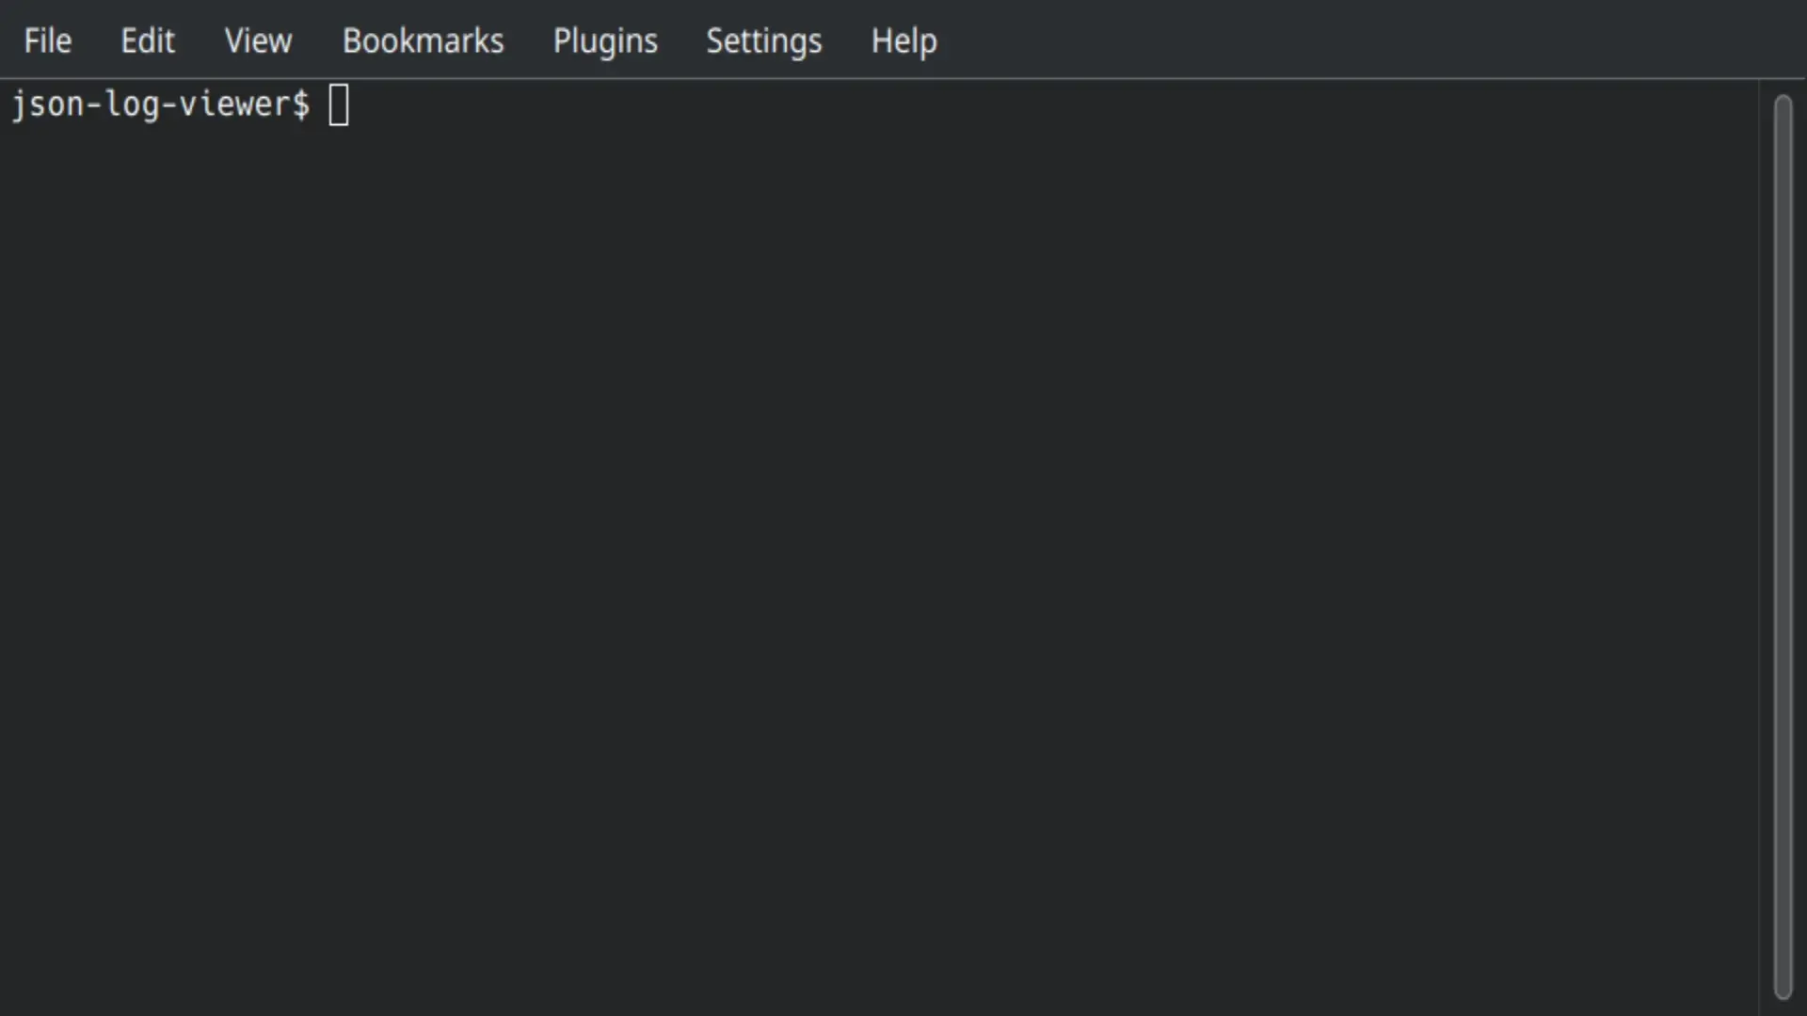Open the View menu
This screenshot has width=1807, height=1016.
258,40
